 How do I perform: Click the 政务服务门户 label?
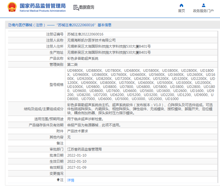tap(203, 11)
